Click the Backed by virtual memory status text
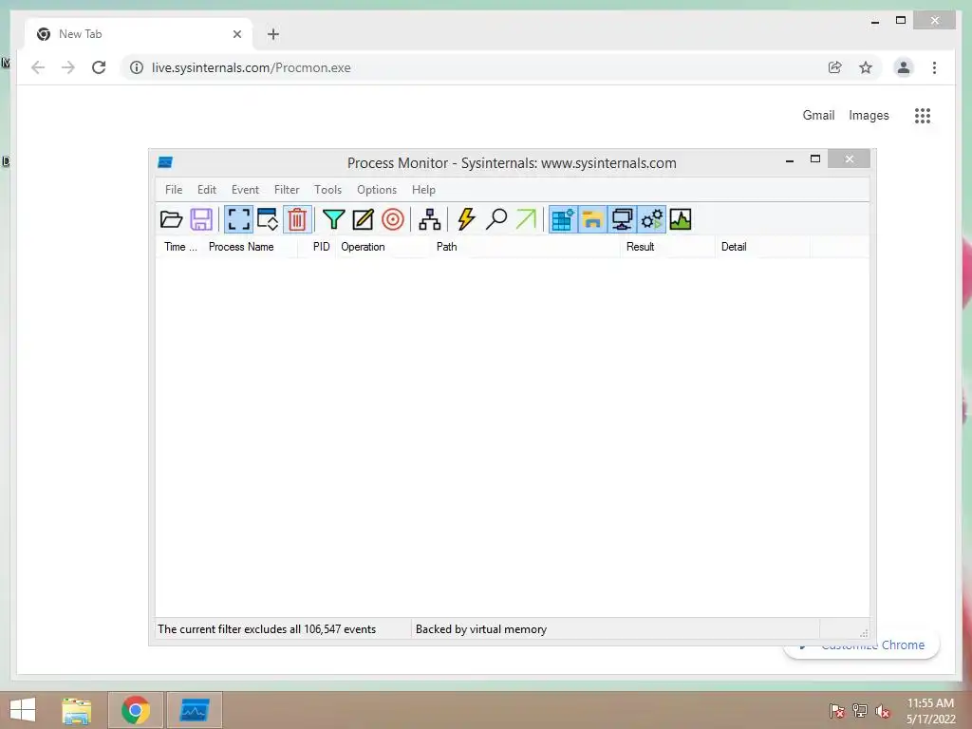 481,629
